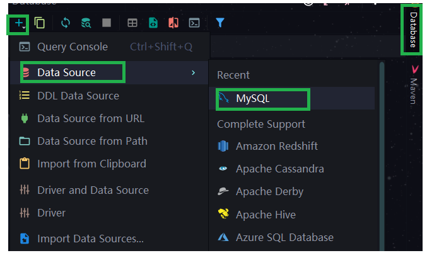Click the submenu vertical scrollbar
427x253 pixels.
(x=382, y=156)
